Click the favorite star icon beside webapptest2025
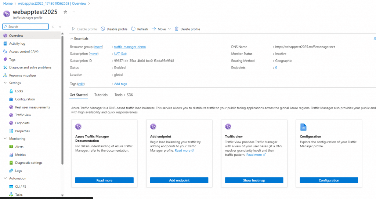Screen dimensions: 376x199 (65, 12)
